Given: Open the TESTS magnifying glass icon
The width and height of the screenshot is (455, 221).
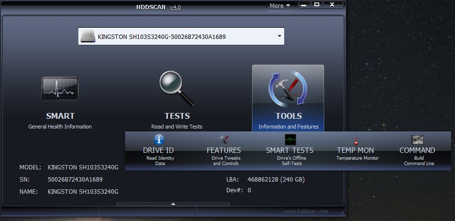Looking at the screenshot, I should (x=177, y=89).
